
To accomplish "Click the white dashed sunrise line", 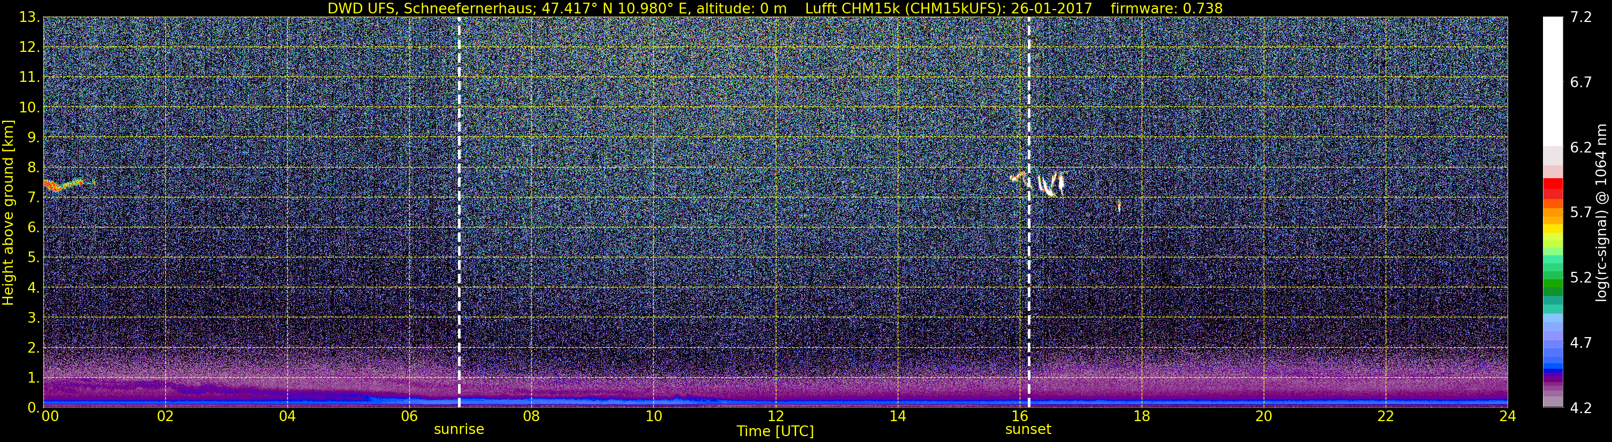I will click(459, 211).
